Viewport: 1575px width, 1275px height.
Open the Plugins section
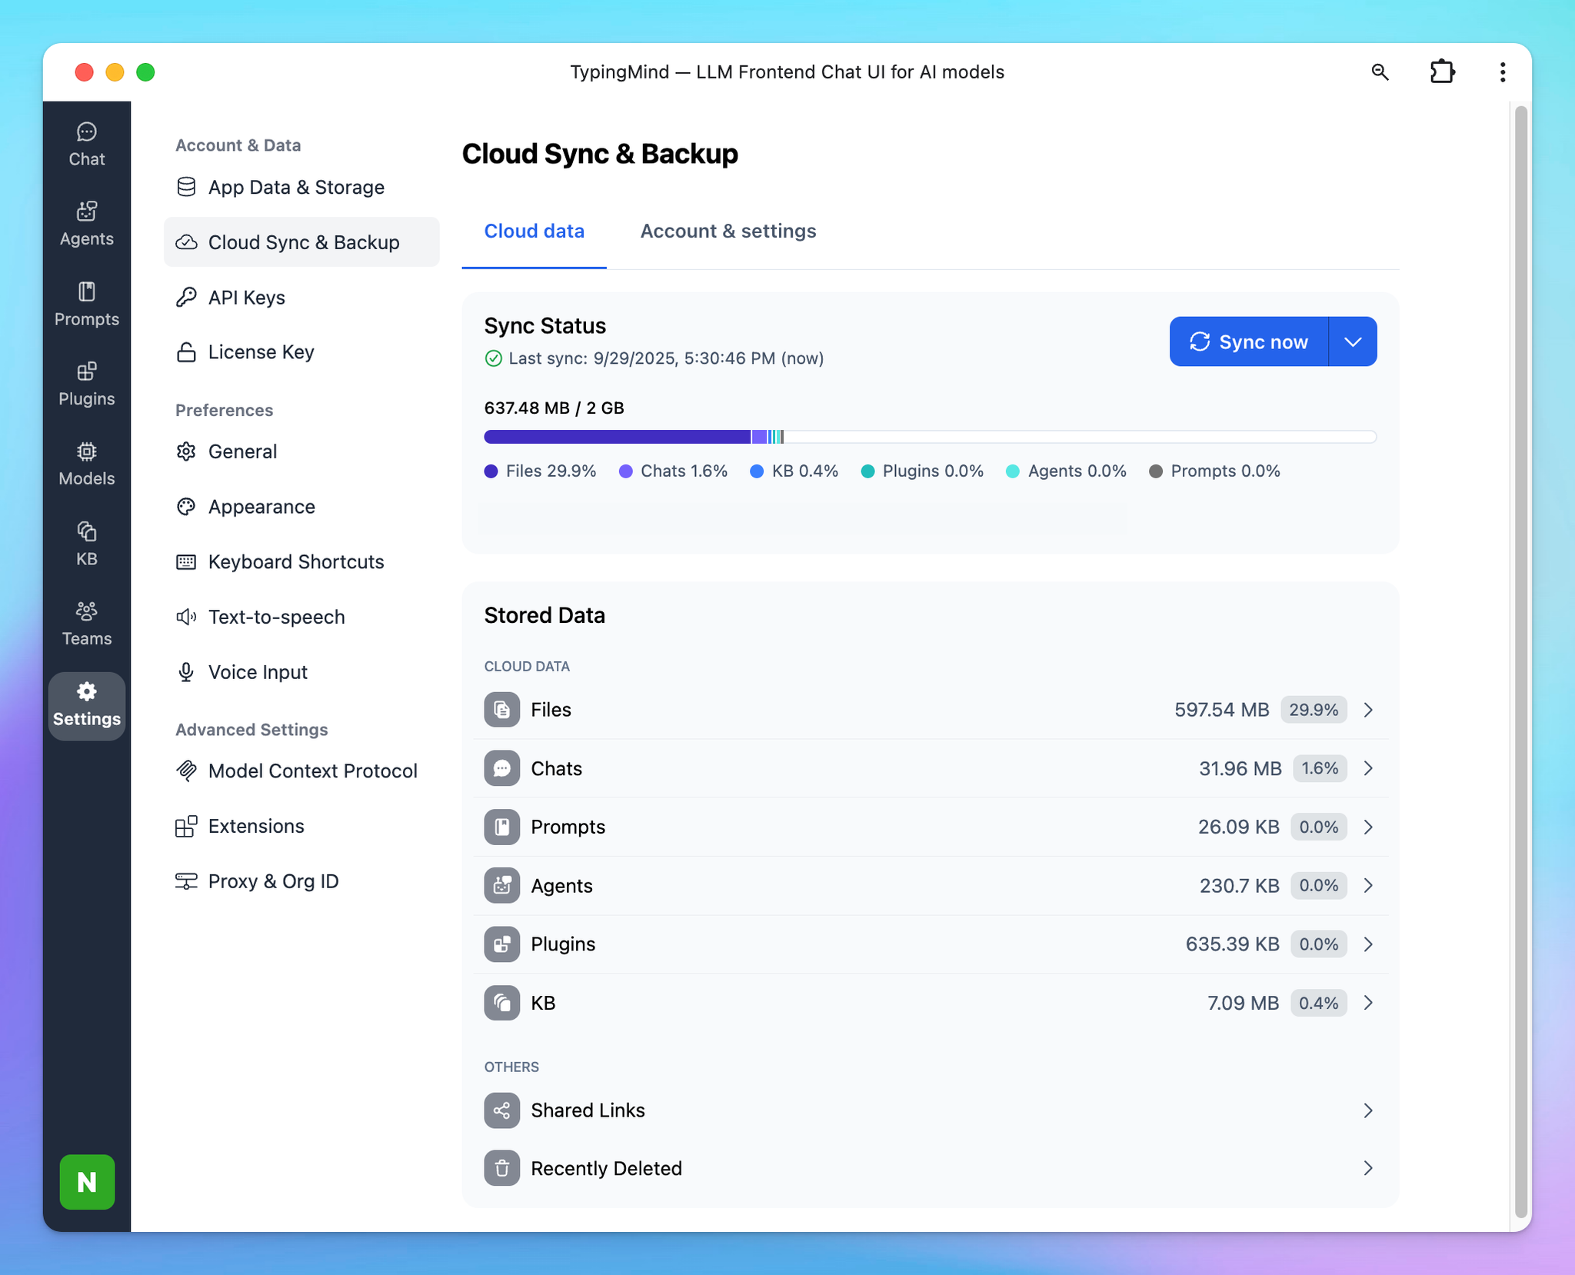(86, 382)
